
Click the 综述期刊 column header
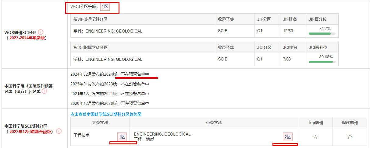(350, 123)
